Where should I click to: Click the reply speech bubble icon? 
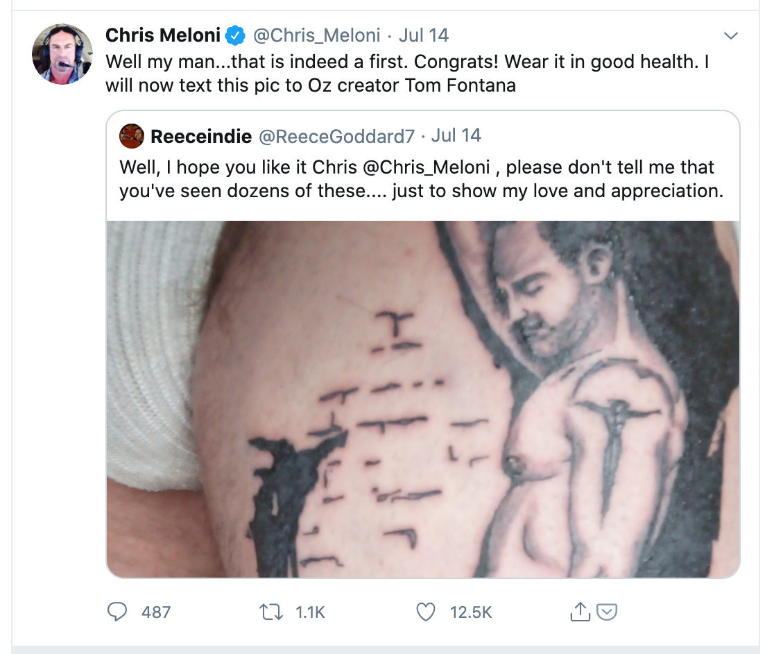point(117,612)
